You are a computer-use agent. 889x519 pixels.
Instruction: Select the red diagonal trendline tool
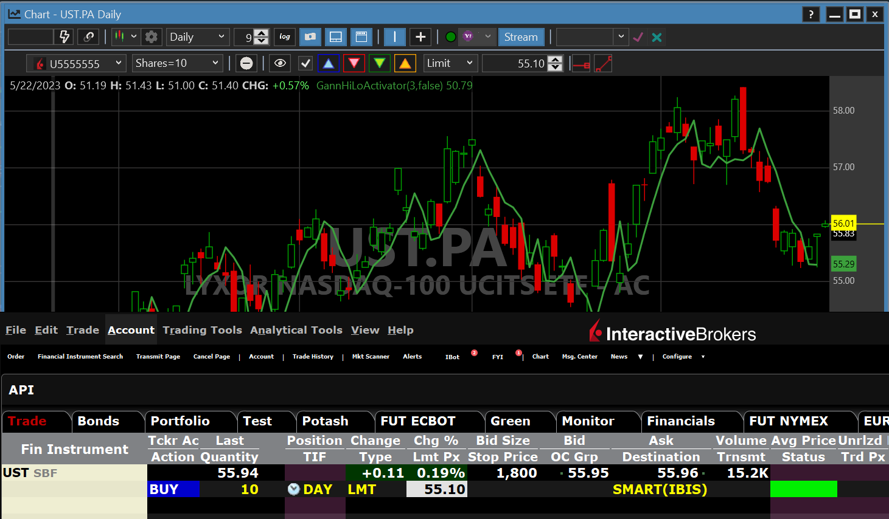point(603,63)
